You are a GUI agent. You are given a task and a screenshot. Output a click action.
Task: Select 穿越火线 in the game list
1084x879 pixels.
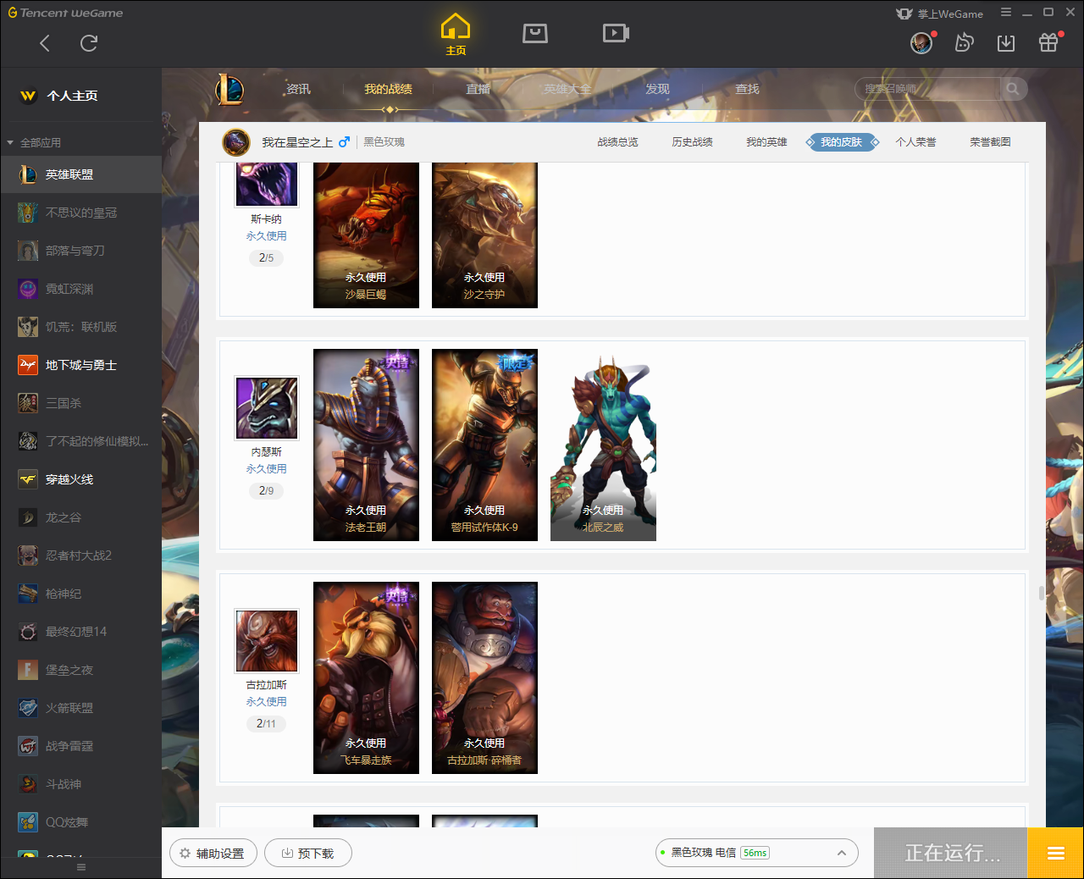(80, 479)
